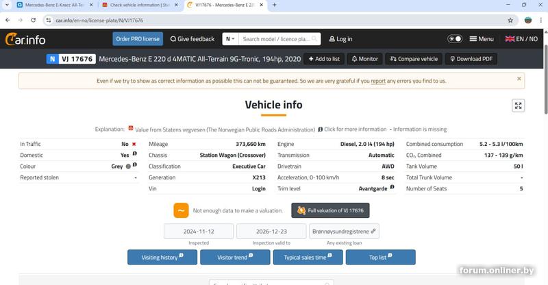Open Compare vehicle
The height and width of the screenshot is (285, 548).
click(x=414, y=59)
